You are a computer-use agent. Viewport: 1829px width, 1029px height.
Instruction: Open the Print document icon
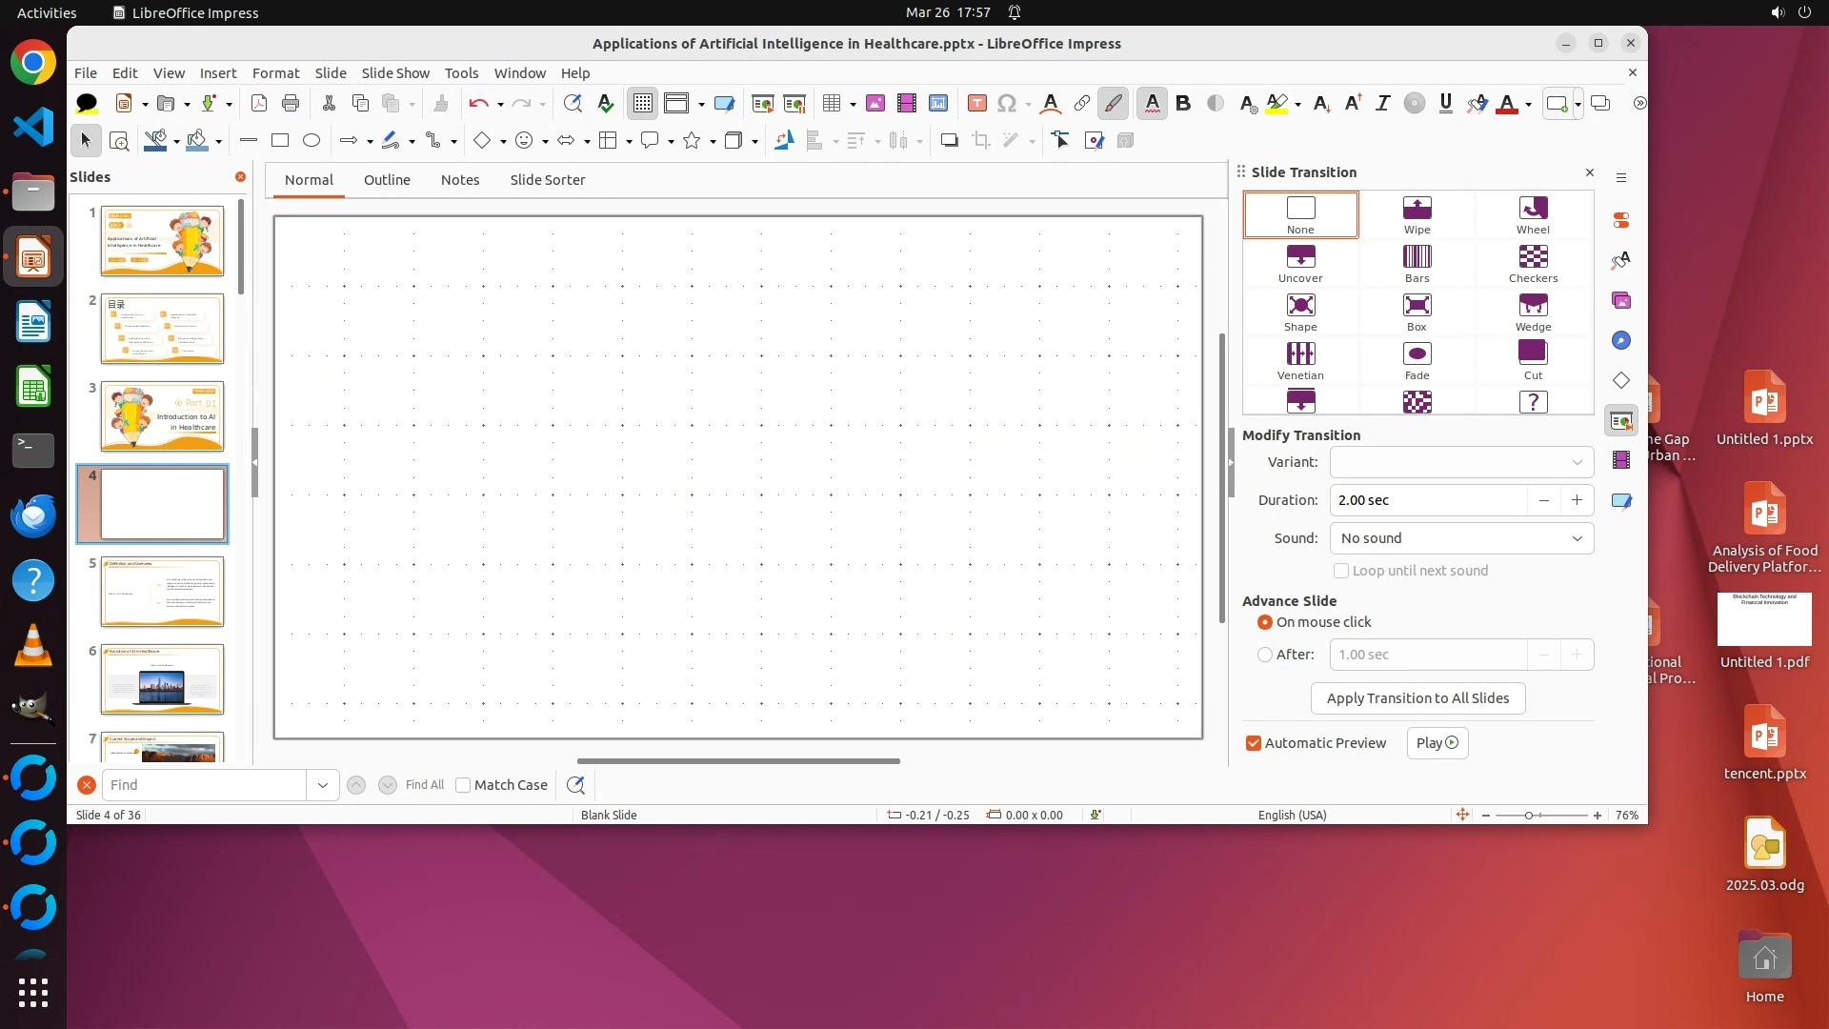pos(291,103)
